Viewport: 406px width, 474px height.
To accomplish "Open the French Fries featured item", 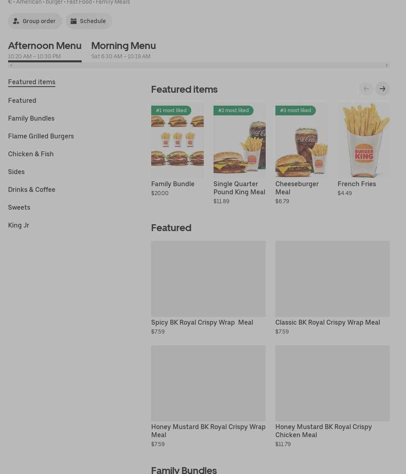I will [x=364, y=140].
